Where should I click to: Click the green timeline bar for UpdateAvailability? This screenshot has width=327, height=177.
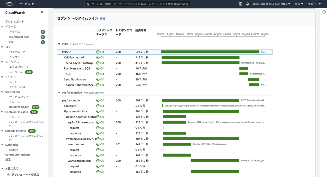tap(201, 111)
